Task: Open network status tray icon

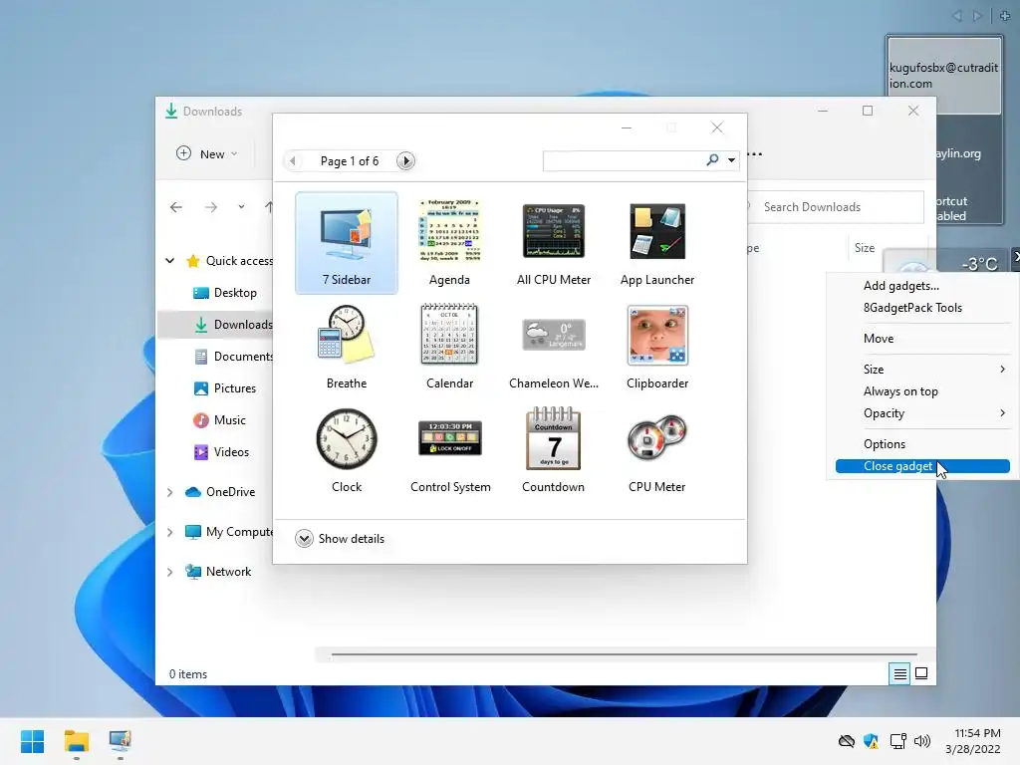Action: 897,741
